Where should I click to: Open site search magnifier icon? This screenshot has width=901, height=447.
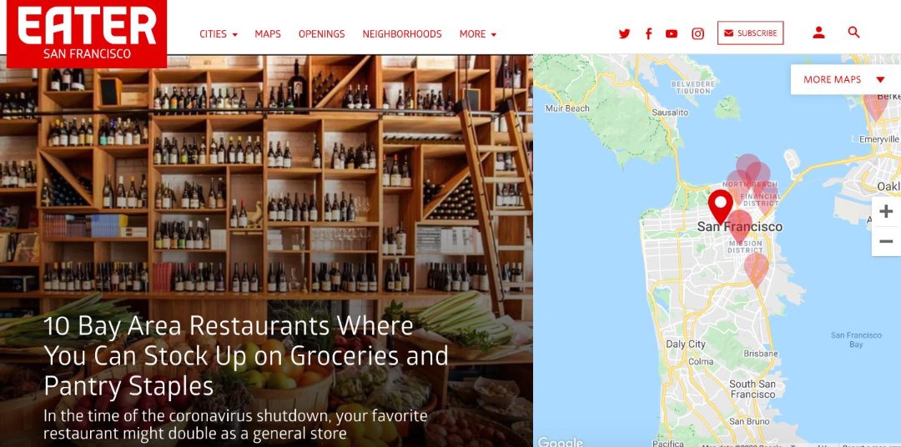click(x=854, y=33)
